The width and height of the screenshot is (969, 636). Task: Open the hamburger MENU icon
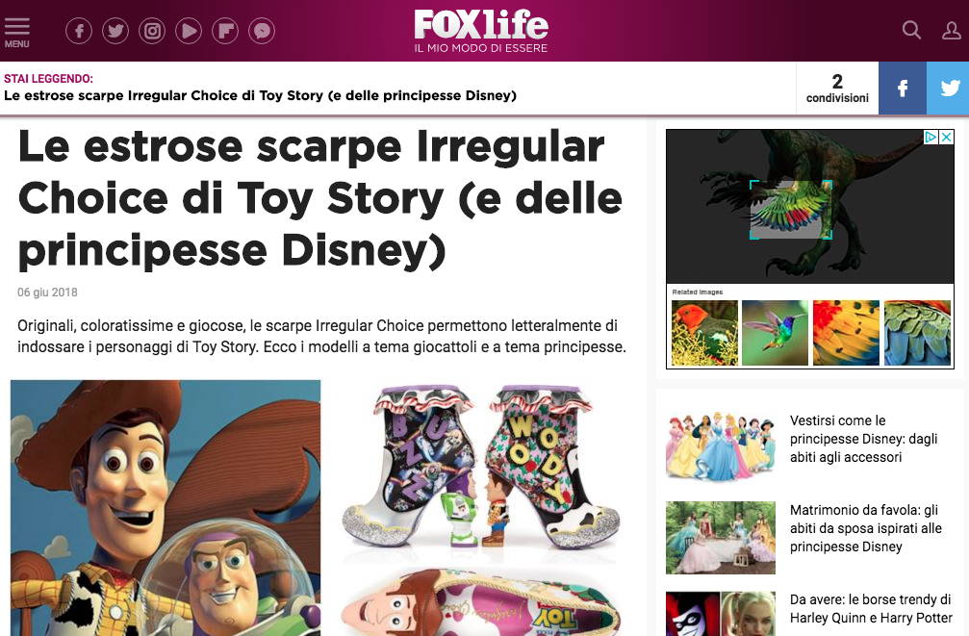point(16,33)
